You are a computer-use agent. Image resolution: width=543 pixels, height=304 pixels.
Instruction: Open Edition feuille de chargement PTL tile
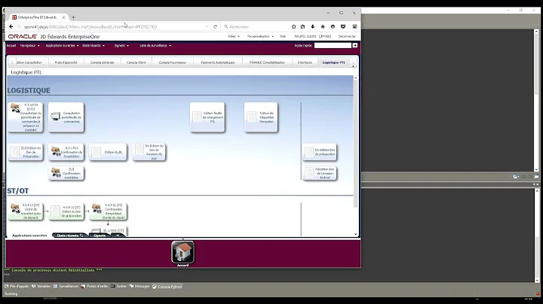(x=207, y=117)
